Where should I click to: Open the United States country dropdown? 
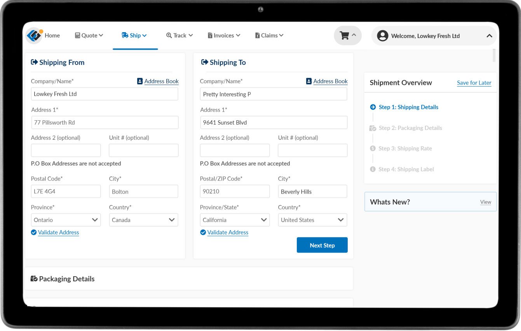pos(313,220)
